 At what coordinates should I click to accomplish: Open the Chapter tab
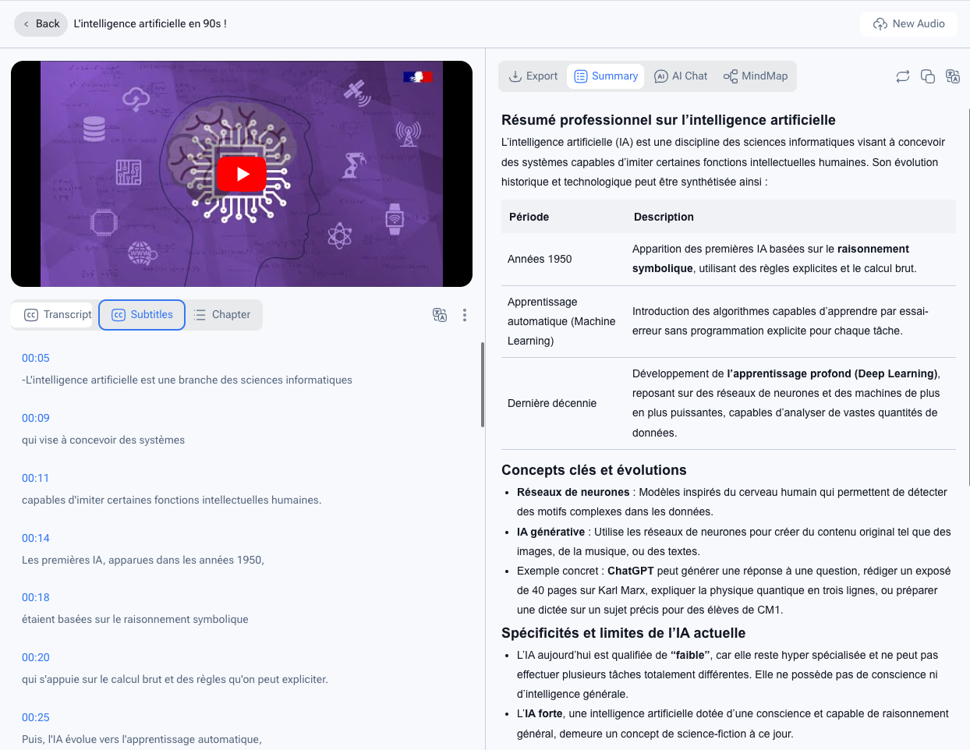[x=222, y=315]
